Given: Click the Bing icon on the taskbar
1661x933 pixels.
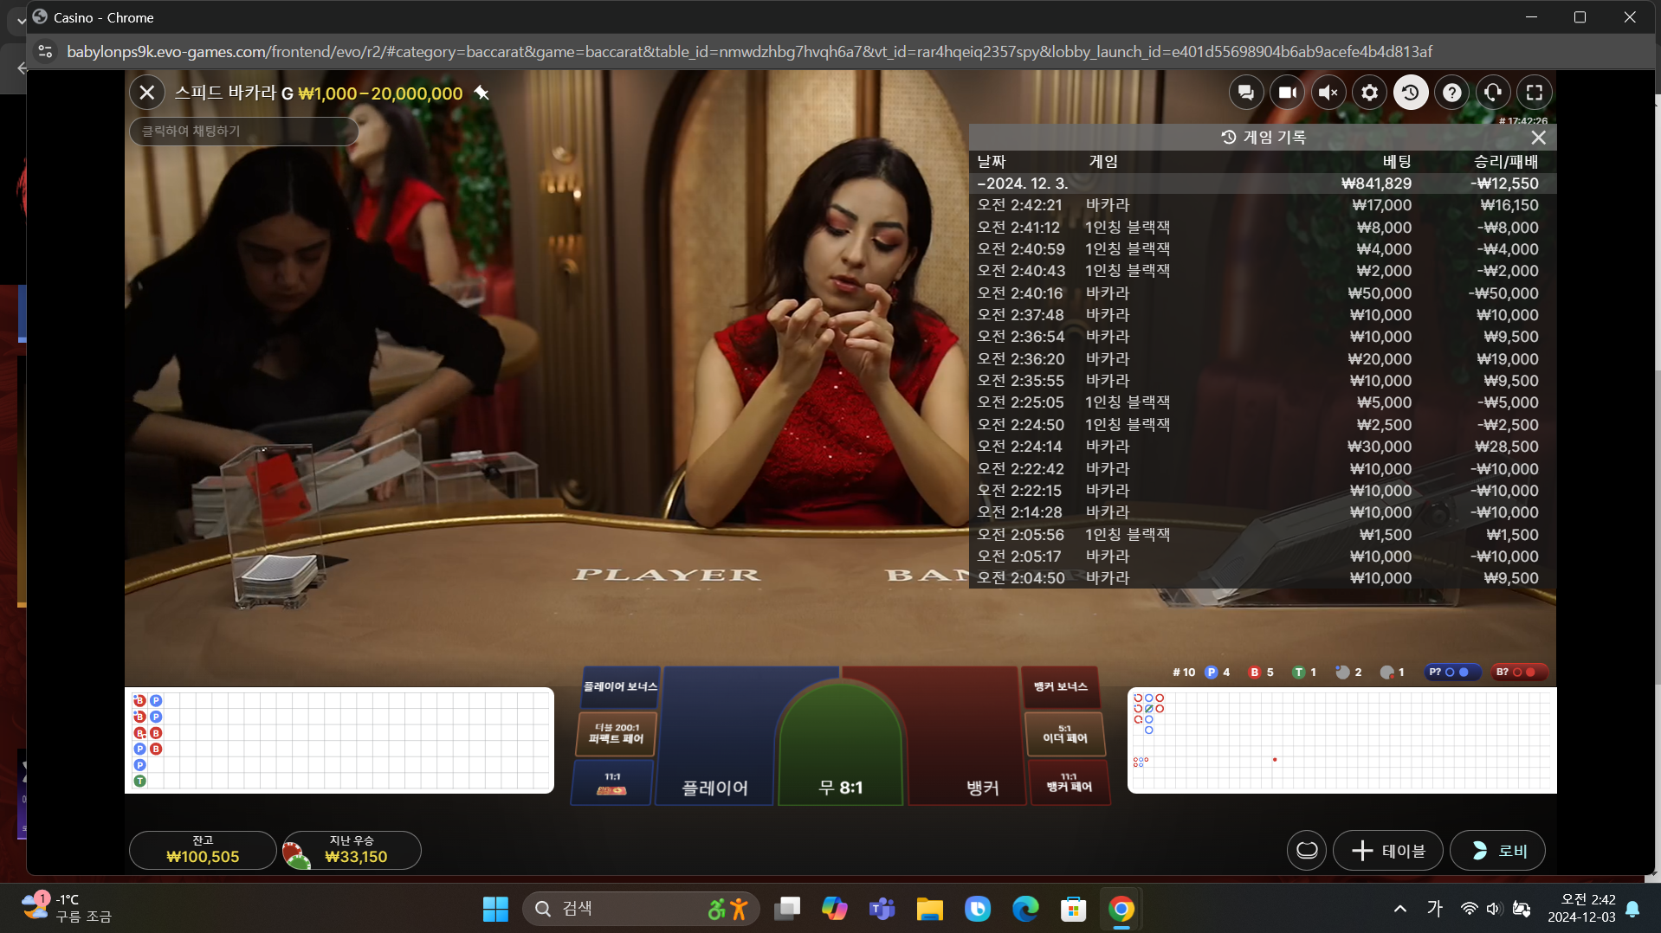Looking at the screenshot, I should point(978,909).
